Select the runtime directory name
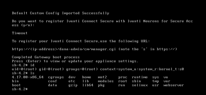 140,77
